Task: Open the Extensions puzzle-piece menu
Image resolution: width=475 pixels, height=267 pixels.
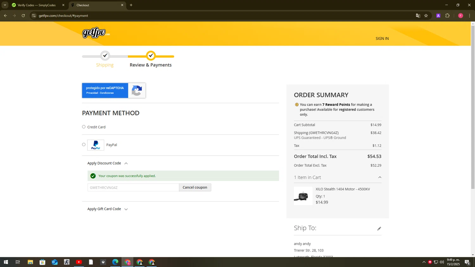Action: (447, 16)
